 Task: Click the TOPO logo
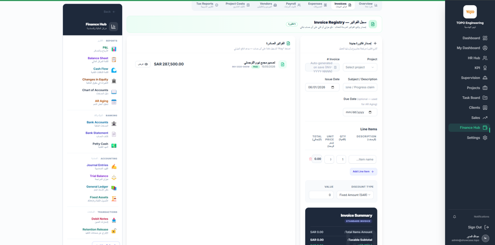pos(470,12)
